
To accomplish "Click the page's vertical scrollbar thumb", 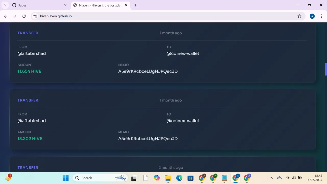I will pyautogui.click(x=326, y=69).
